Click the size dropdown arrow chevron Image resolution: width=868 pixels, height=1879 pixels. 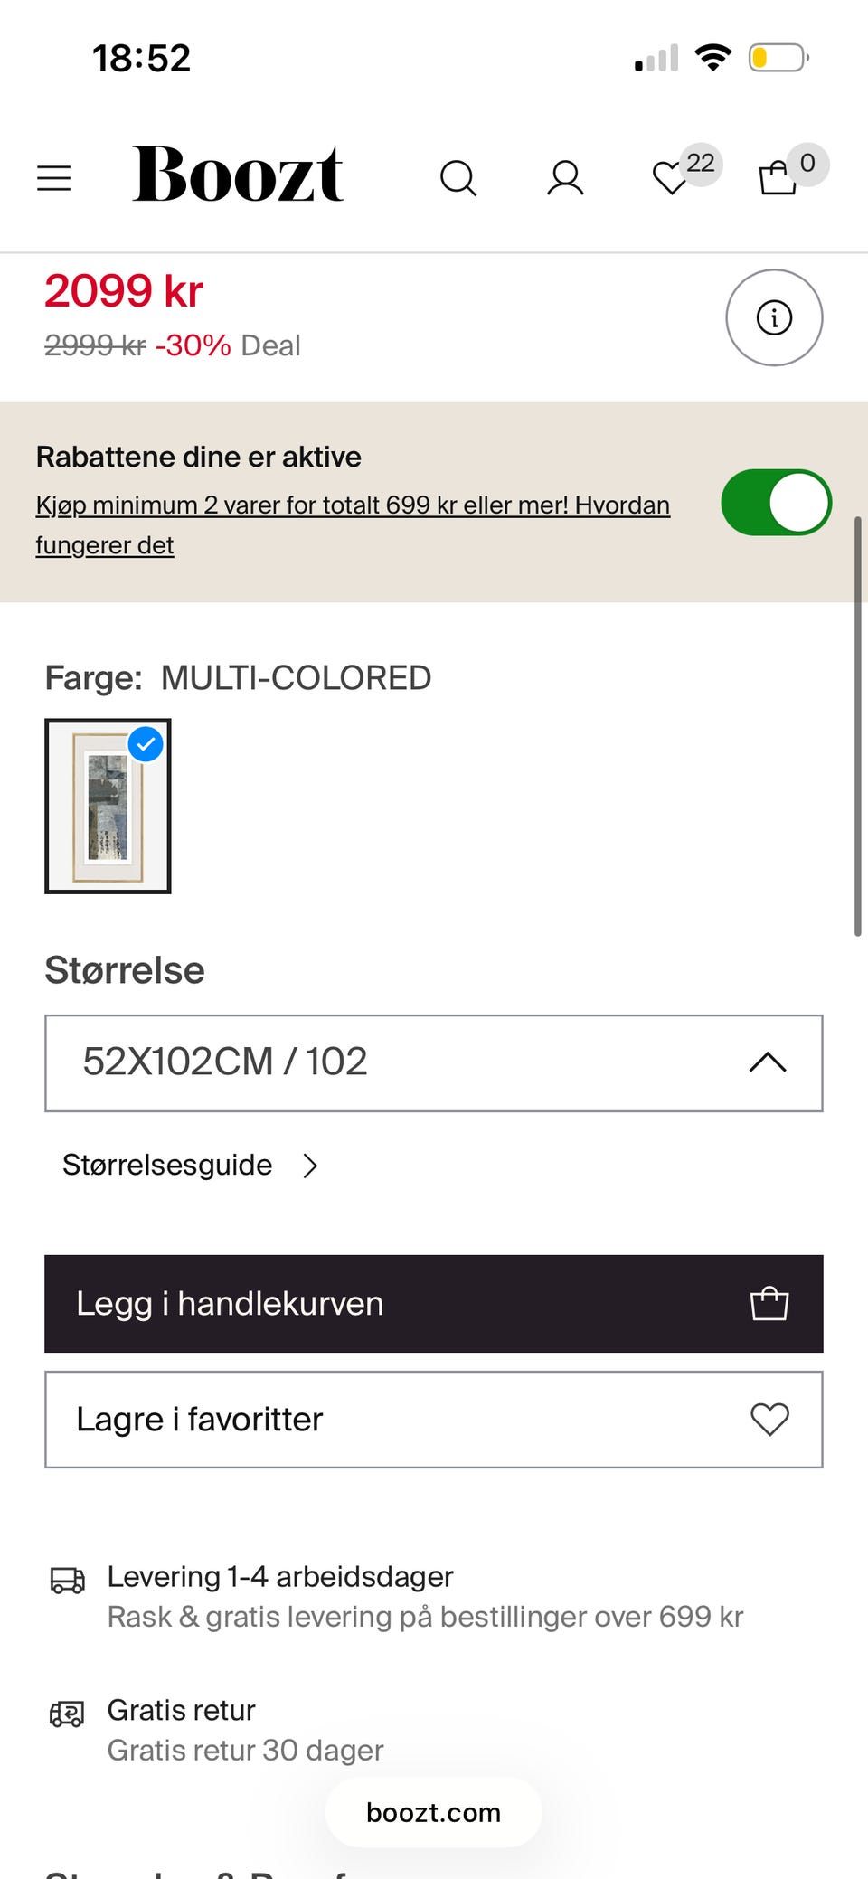768,1062
